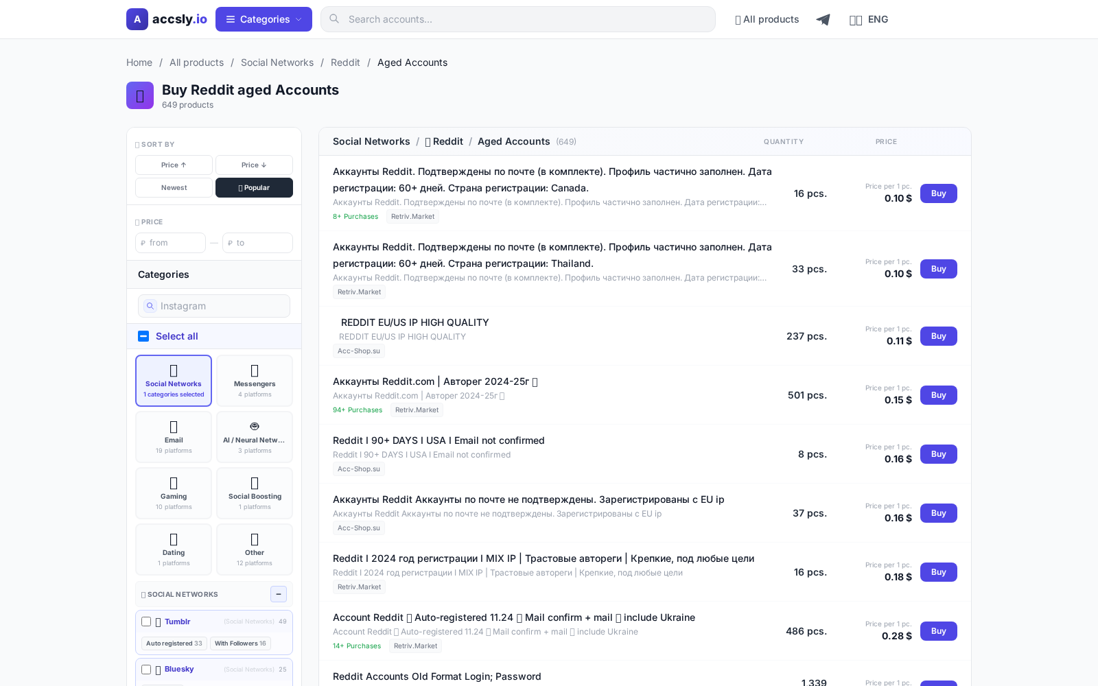The height and width of the screenshot is (686, 1098).
Task: Open 'Reddit Accounts Old Format Login; Password'
Action: coord(437,676)
